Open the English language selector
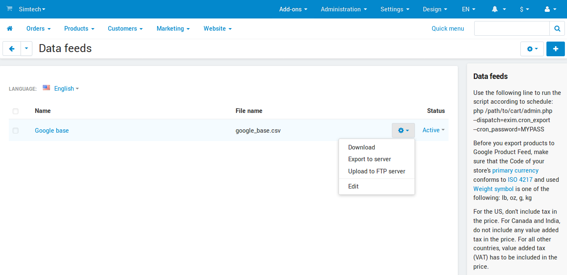The width and height of the screenshot is (567, 275). [66, 89]
